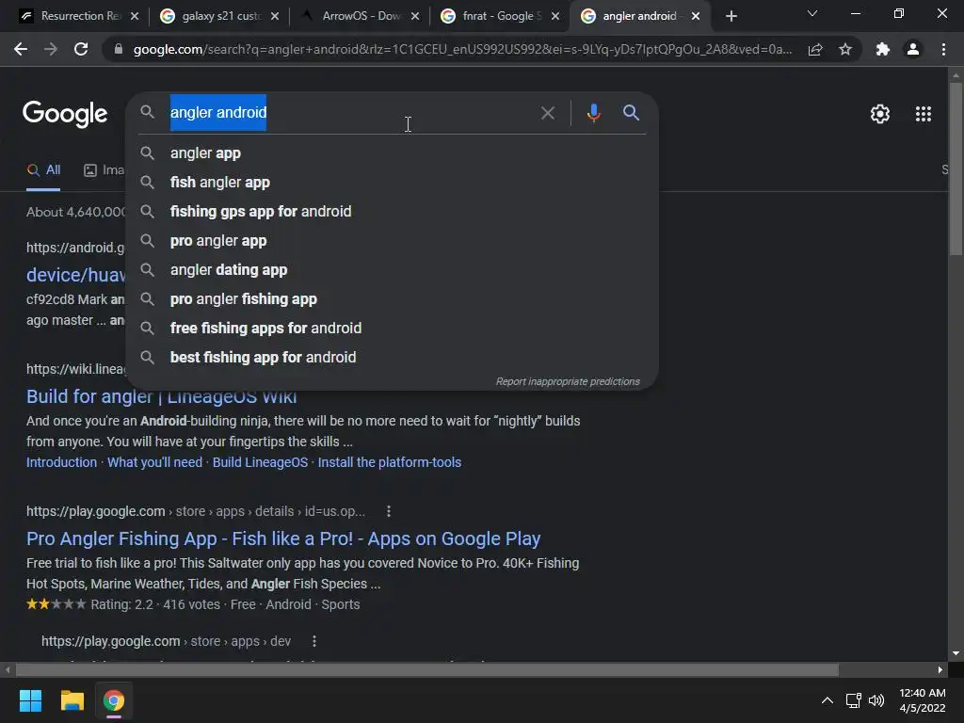964x723 pixels.
Task: Open the Build LineageOS sitelink
Action: [260, 462]
